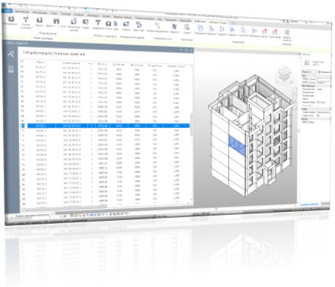Click the vertical scrollbar thumb of the table

tap(191, 124)
